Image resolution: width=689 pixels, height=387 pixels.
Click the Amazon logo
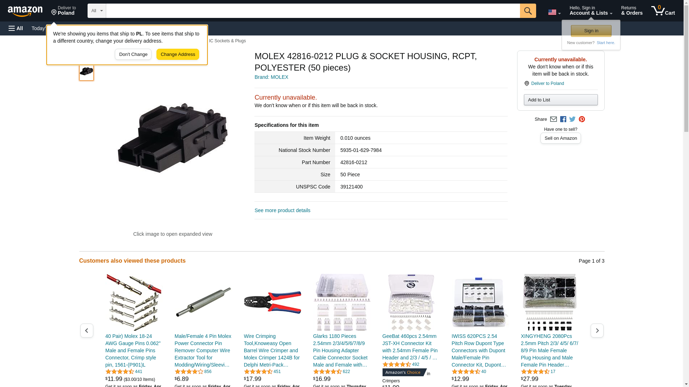pos(25,11)
